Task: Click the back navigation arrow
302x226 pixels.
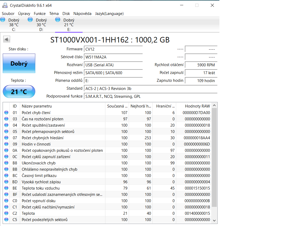Action: (x=6, y=39)
